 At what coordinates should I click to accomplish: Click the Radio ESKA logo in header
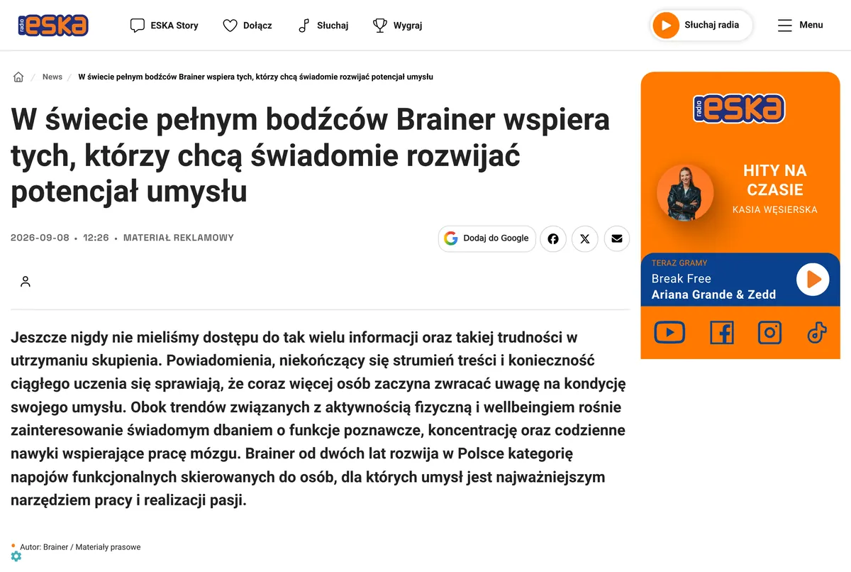click(x=53, y=26)
